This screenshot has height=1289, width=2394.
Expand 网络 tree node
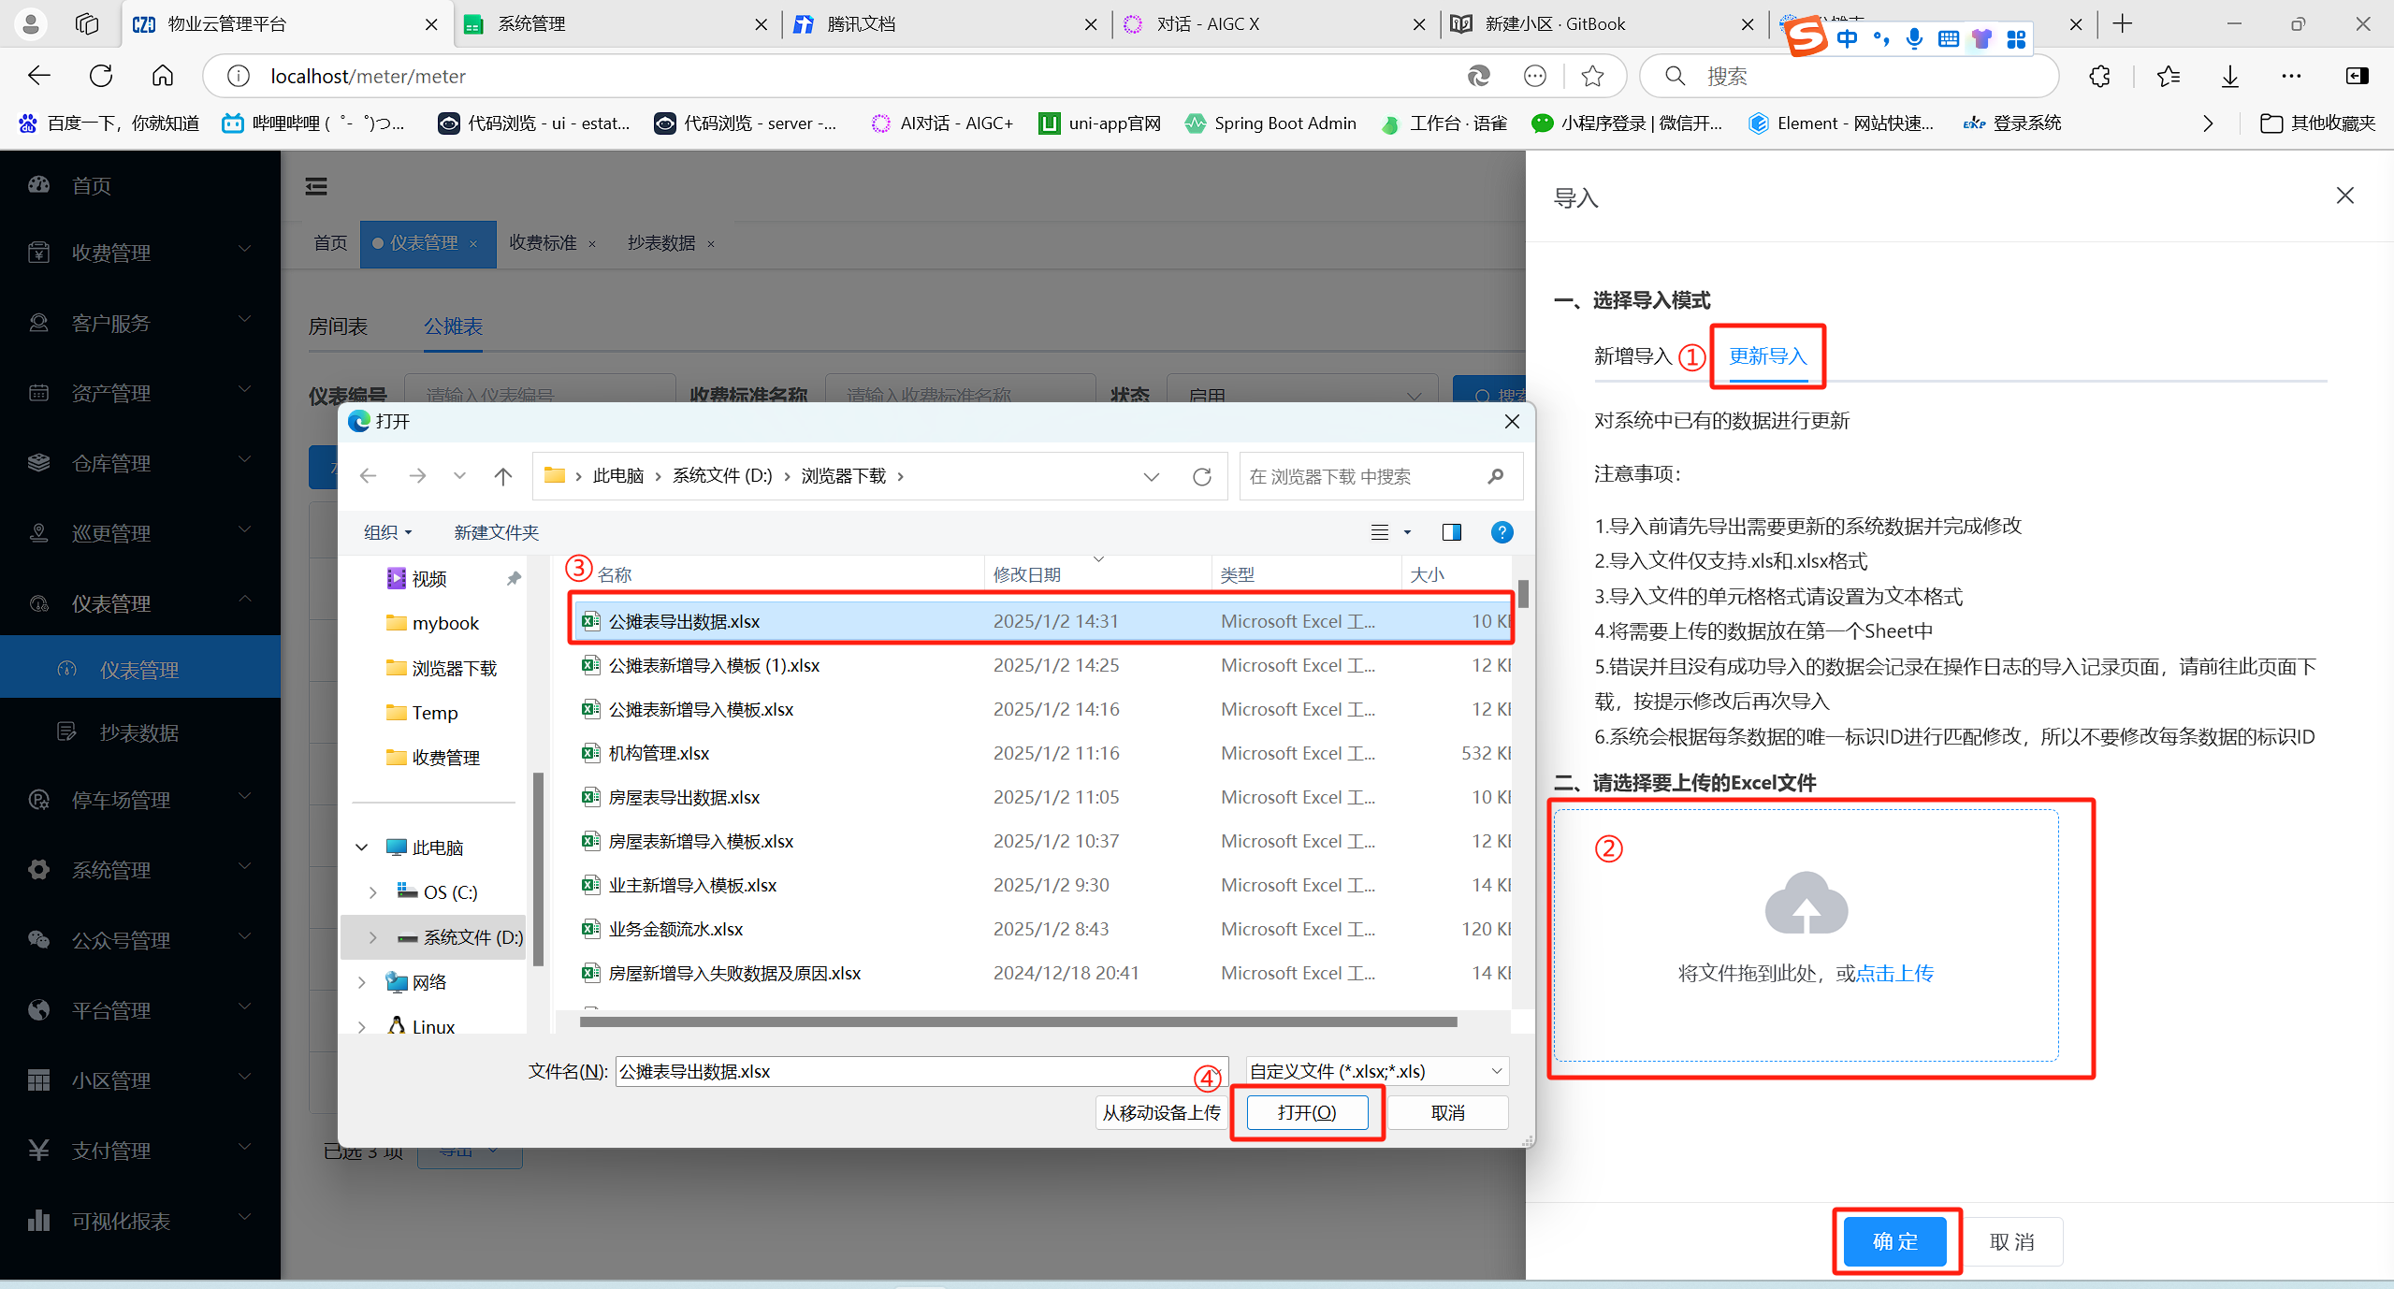tap(362, 982)
